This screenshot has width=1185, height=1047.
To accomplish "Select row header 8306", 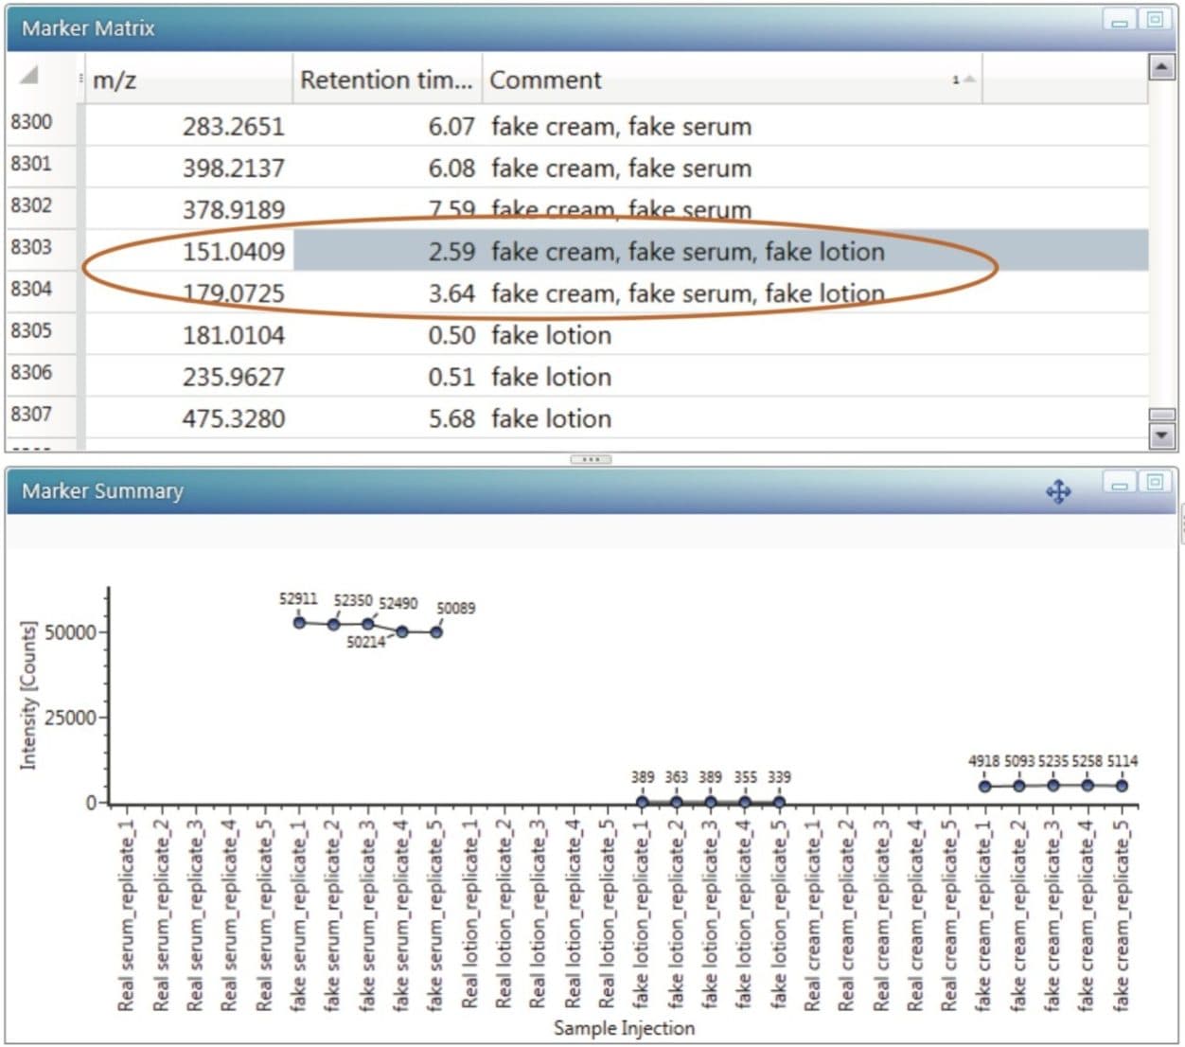I will click(41, 372).
